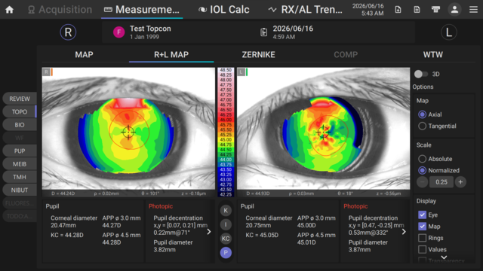Open the report document icon
The image size is (483, 271).
tap(417, 10)
